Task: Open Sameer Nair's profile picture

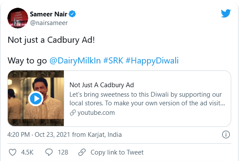Action: 18,18
